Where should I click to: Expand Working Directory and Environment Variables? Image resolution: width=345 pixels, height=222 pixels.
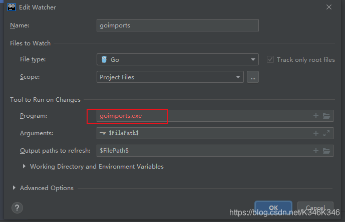[x=24, y=167]
